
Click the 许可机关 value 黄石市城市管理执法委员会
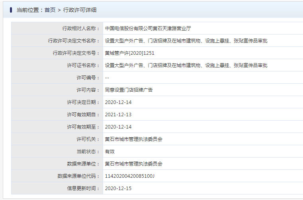pos(133,139)
